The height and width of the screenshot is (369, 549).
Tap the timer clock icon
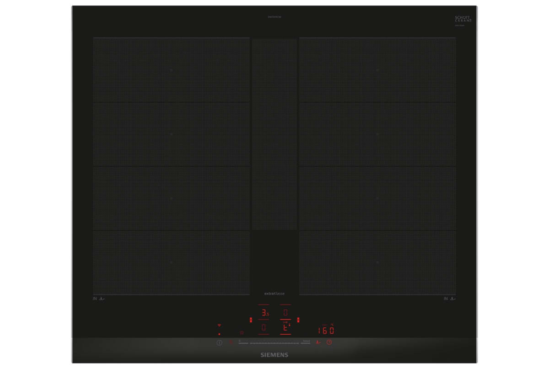click(x=329, y=342)
